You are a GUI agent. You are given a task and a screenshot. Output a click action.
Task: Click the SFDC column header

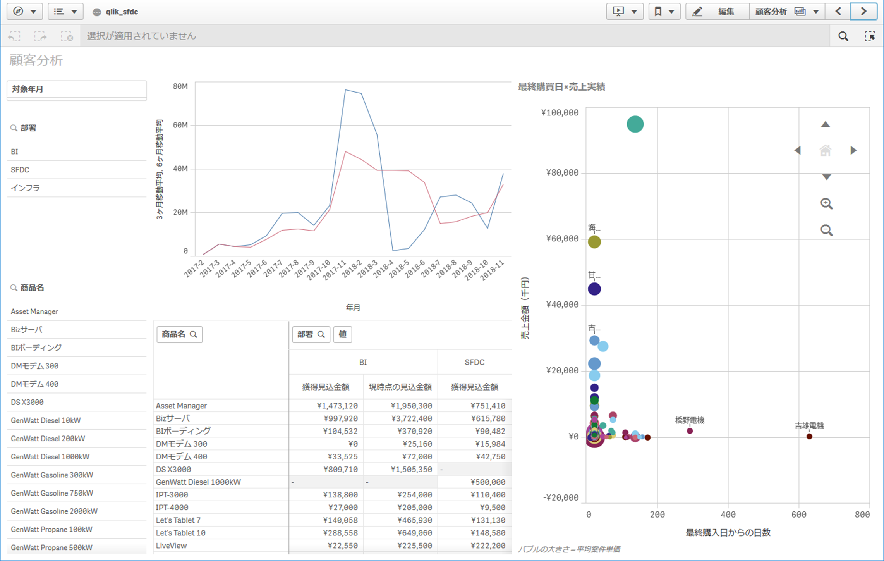[475, 362]
